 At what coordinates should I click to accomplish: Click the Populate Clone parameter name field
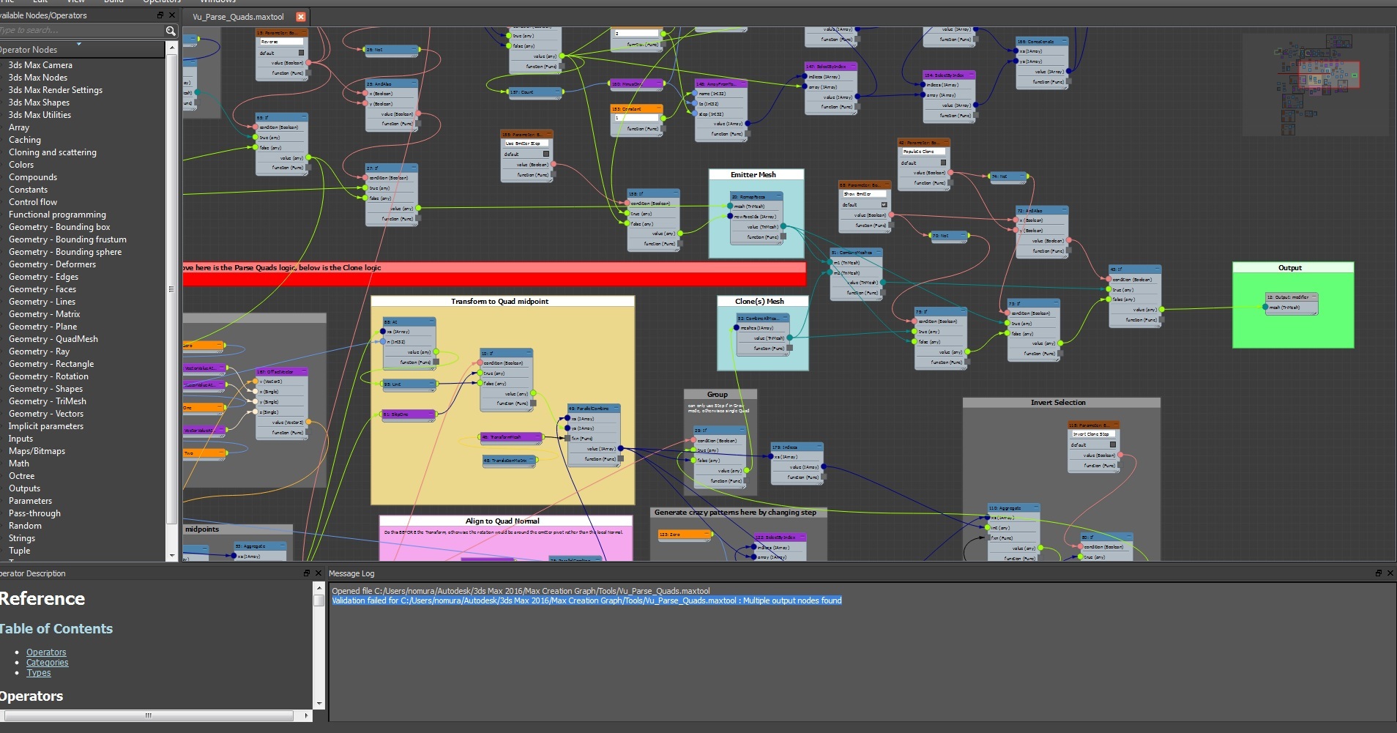pos(923,152)
